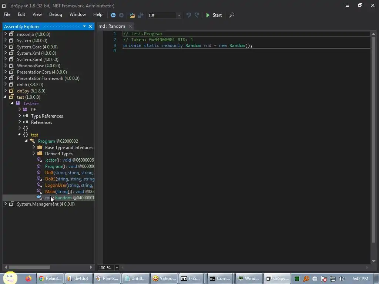Click the Derived Types folder icon

pos(40,153)
